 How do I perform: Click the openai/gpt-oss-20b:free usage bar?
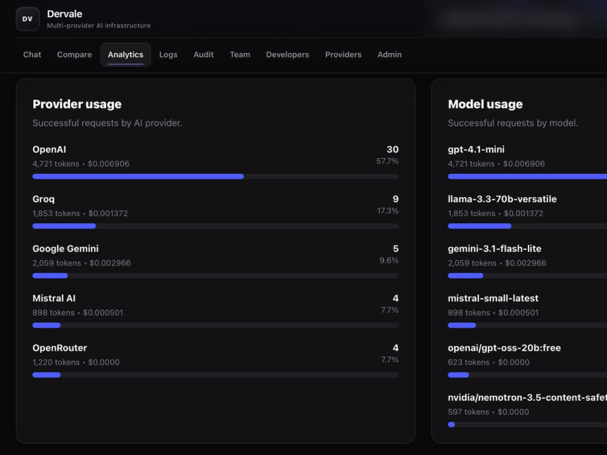pos(527,375)
